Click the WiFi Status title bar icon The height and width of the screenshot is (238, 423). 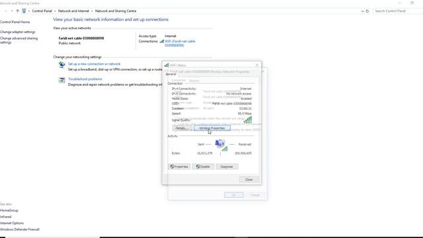[167, 65]
